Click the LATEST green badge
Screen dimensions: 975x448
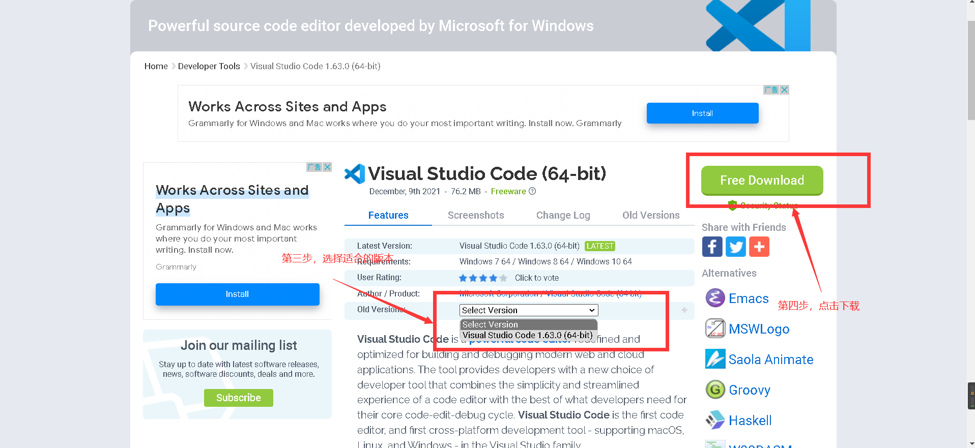tap(600, 246)
